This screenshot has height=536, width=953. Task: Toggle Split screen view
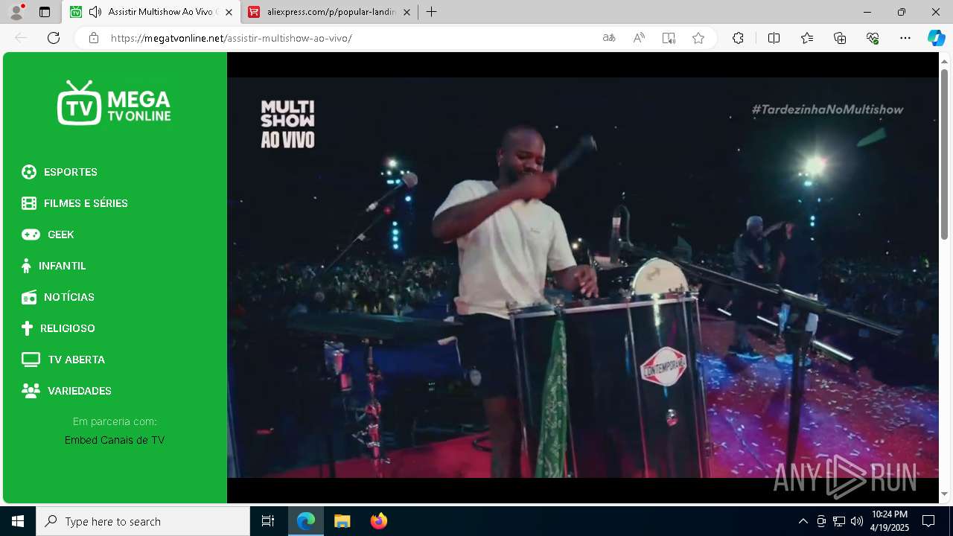(774, 38)
